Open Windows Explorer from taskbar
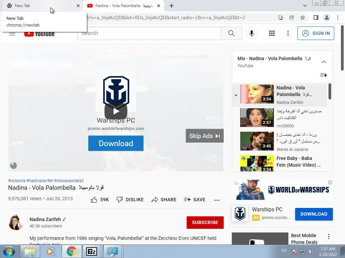Image resolution: width=345 pixels, height=258 pixels. 30,251
